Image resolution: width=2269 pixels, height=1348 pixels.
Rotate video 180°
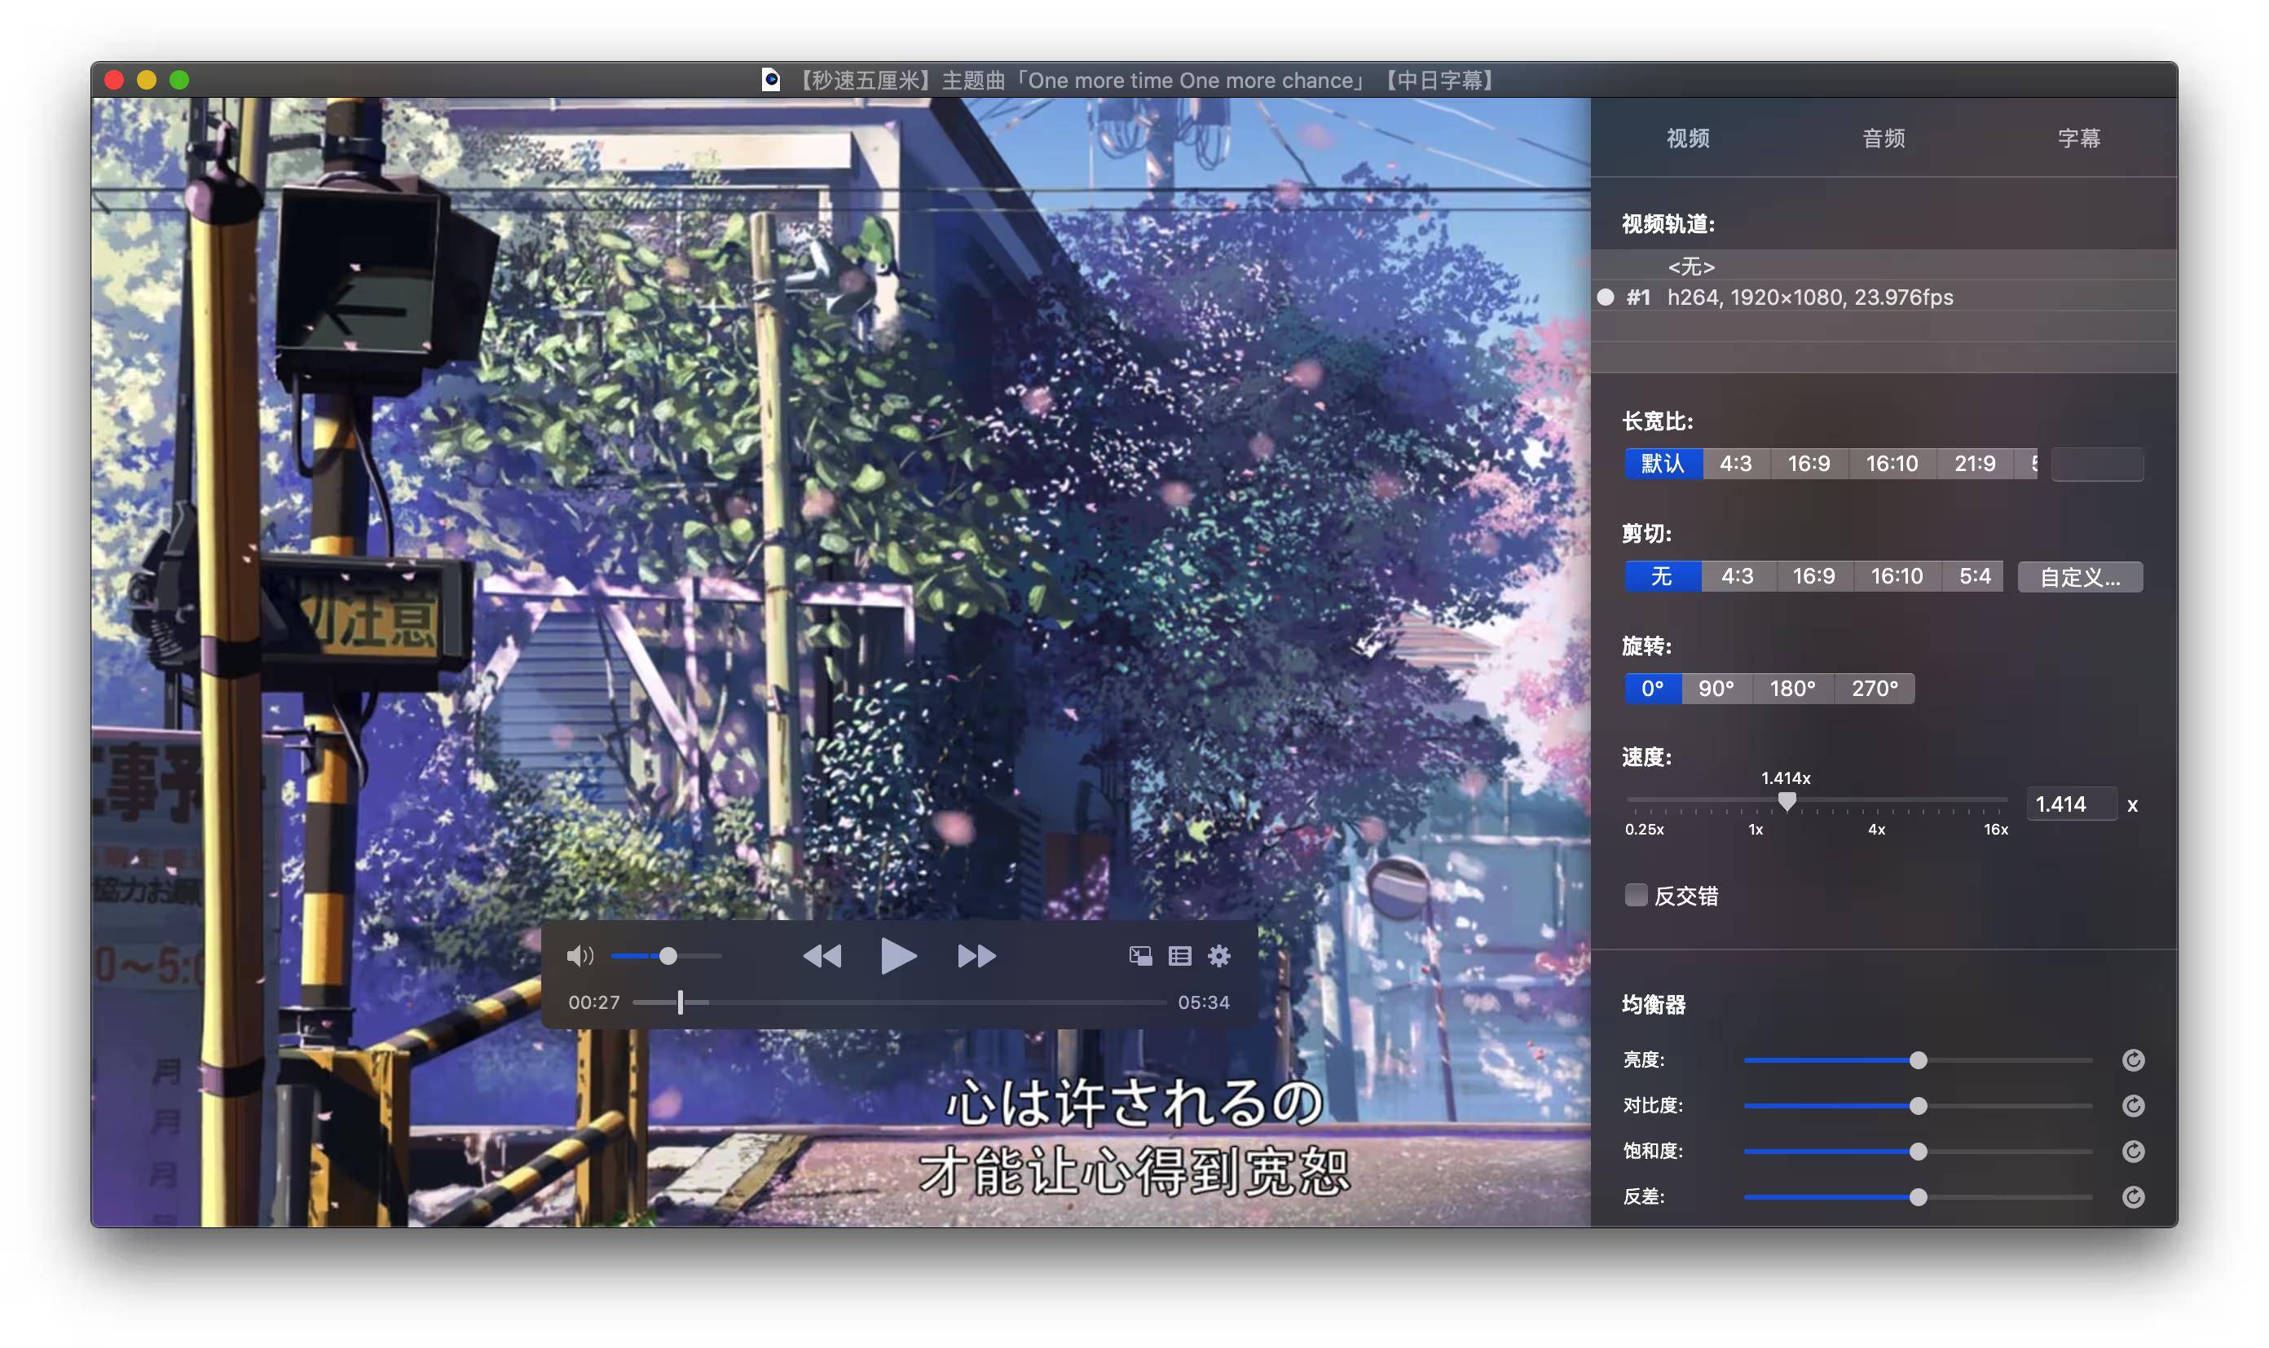coord(1792,689)
